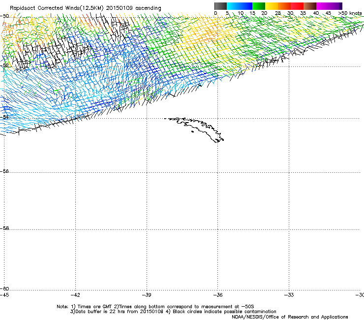Click the -56 latitude axis label
Screen dimensions: 364x320
pos(4,171)
